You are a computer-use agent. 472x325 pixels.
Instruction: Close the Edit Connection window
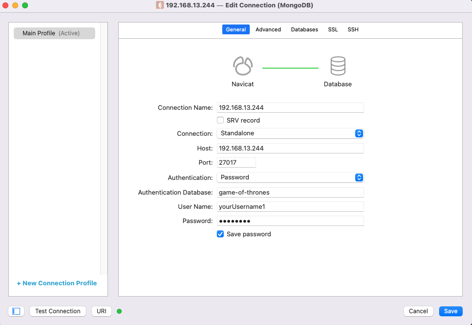pos(5,5)
